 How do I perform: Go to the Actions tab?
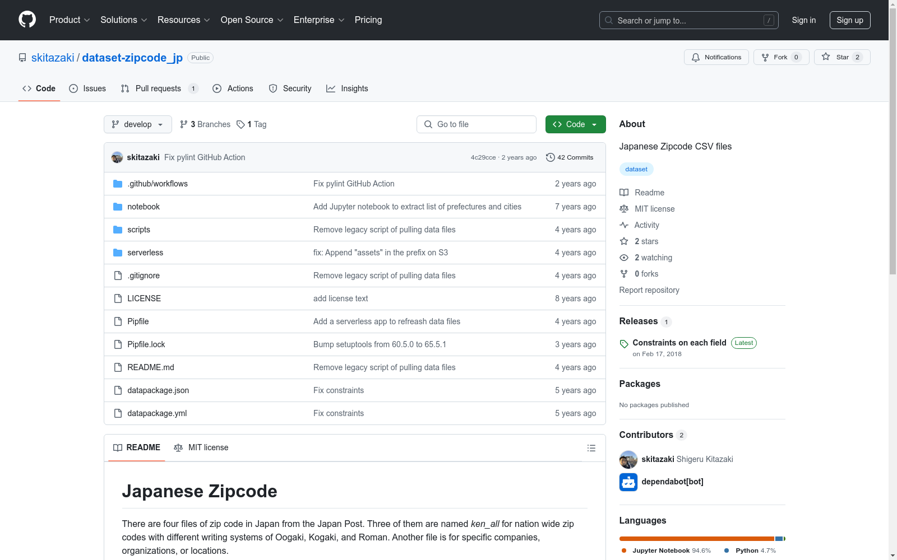tap(233, 88)
